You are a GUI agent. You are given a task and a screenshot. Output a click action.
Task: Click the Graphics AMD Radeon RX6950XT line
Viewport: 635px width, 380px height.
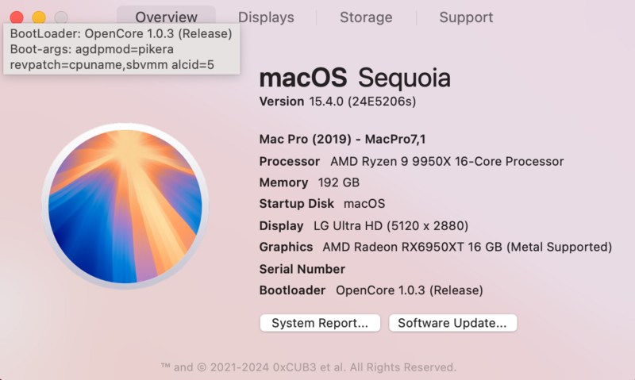pos(435,247)
